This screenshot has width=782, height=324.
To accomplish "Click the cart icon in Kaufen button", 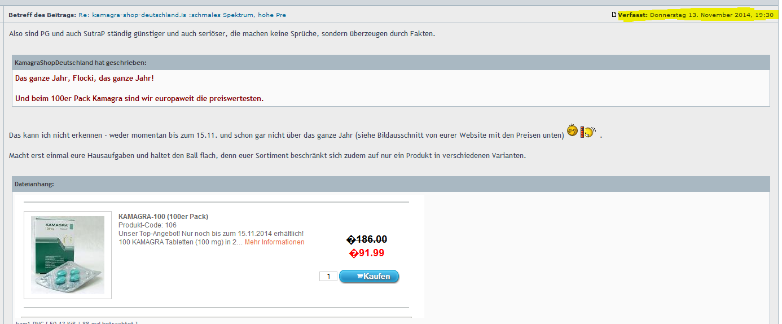I will (x=359, y=277).
